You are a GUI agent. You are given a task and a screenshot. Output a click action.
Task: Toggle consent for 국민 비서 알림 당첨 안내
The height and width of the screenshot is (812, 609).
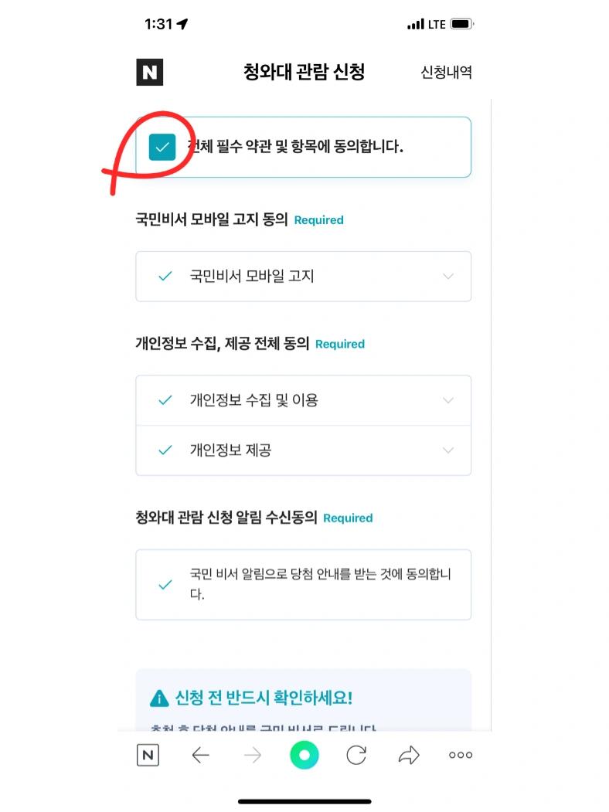tap(165, 585)
